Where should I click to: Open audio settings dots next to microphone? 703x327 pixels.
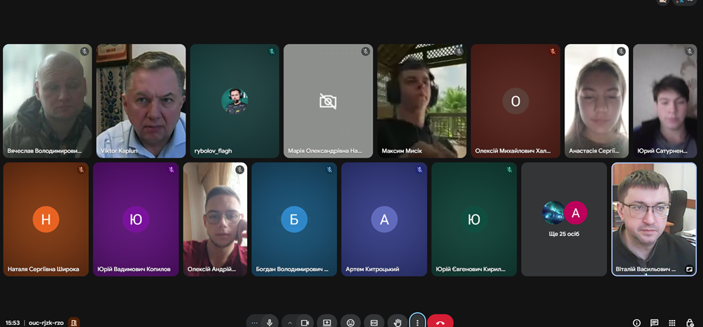pos(254,323)
